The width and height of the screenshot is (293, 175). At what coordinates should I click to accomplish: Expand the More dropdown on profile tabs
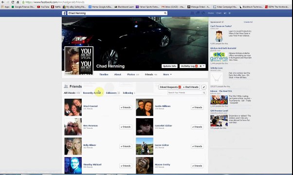tap(167, 74)
